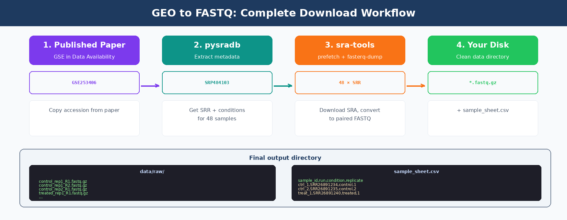The image size is (567, 220).
Task: Select the SRP484103 accession box
Action: (x=217, y=82)
